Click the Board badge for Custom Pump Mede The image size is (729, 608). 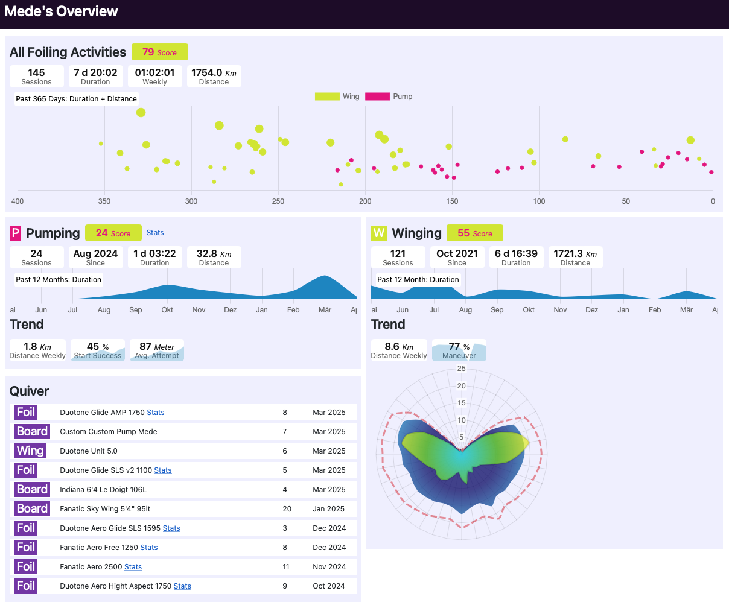pyautogui.click(x=32, y=432)
